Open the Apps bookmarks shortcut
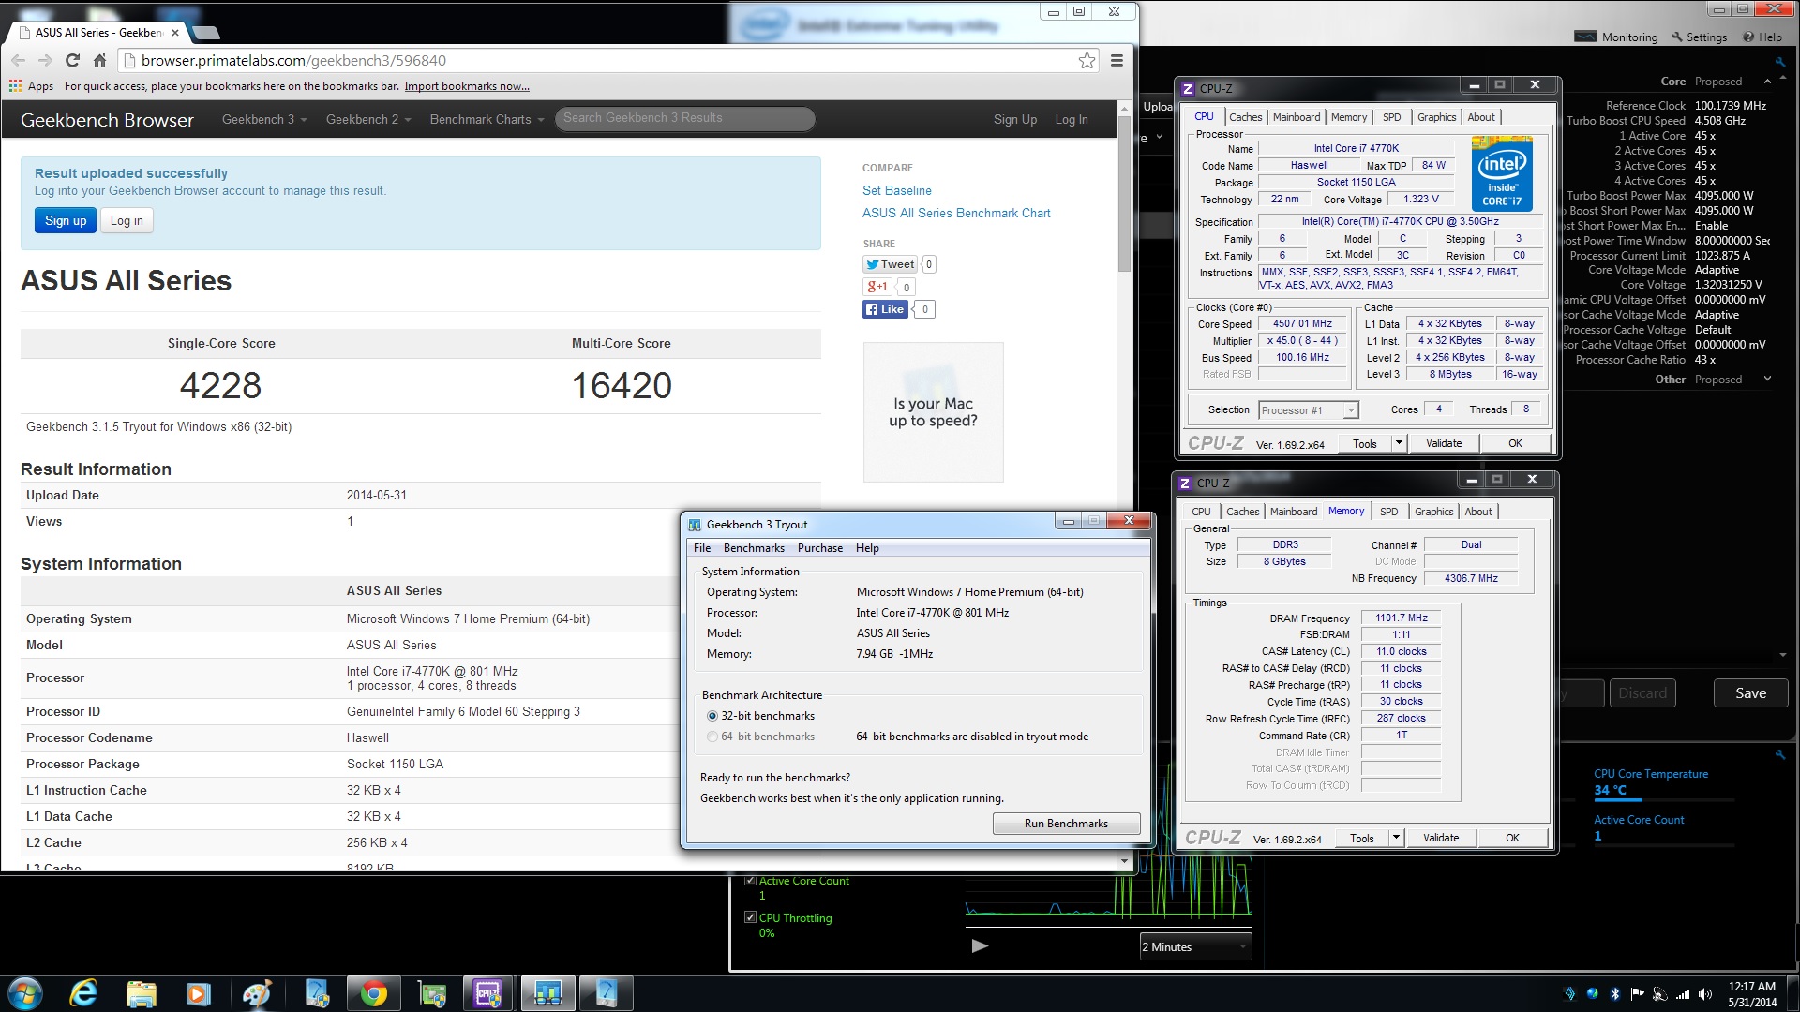The height and width of the screenshot is (1012, 1800). point(32,86)
